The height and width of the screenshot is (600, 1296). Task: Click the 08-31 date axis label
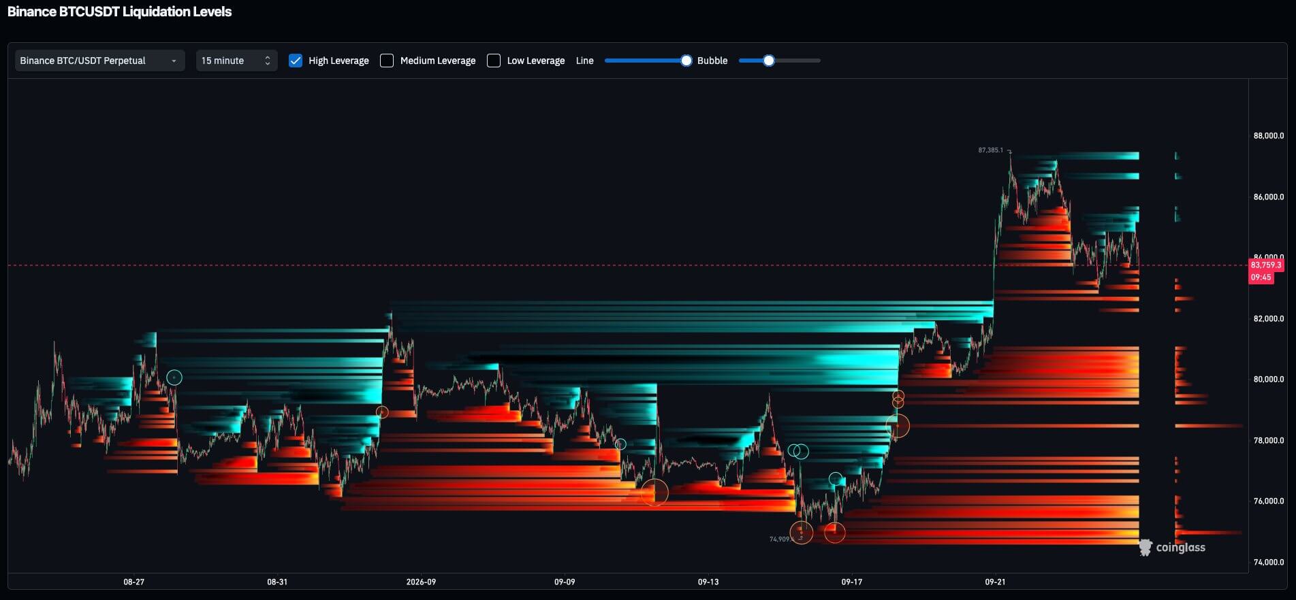277,582
